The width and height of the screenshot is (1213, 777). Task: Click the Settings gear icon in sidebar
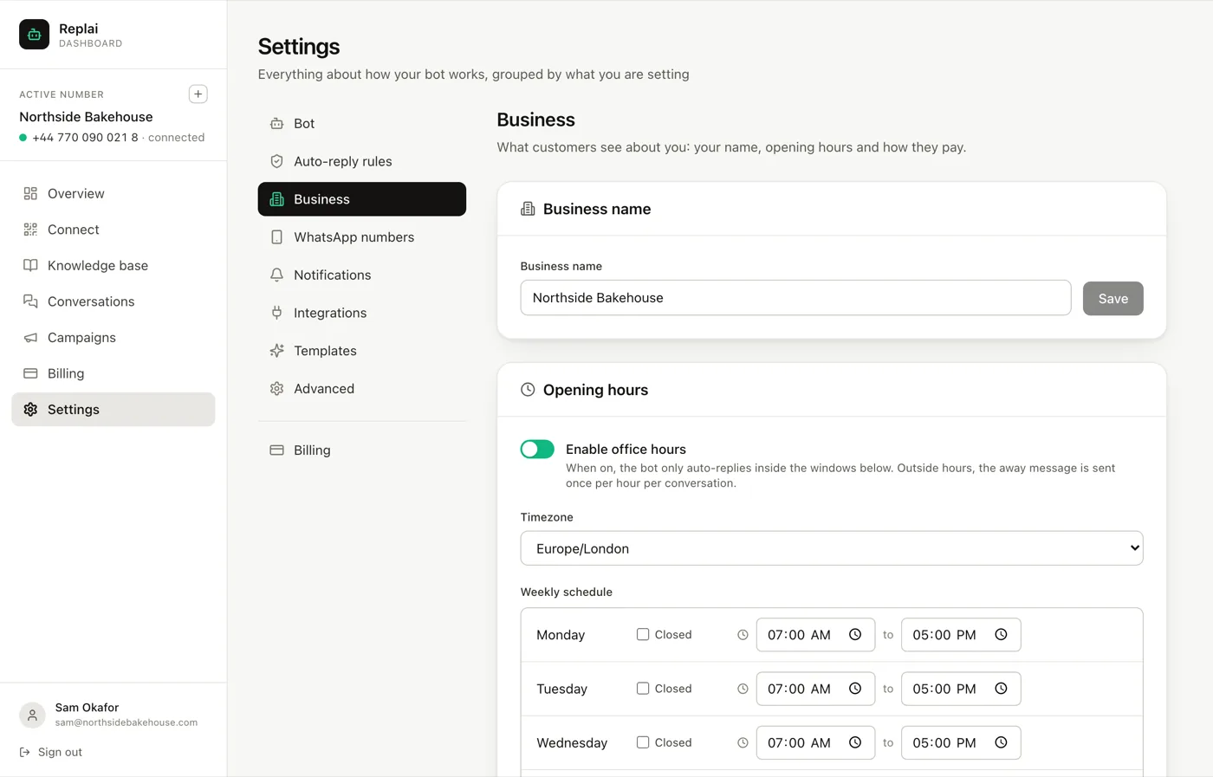tap(30, 410)
